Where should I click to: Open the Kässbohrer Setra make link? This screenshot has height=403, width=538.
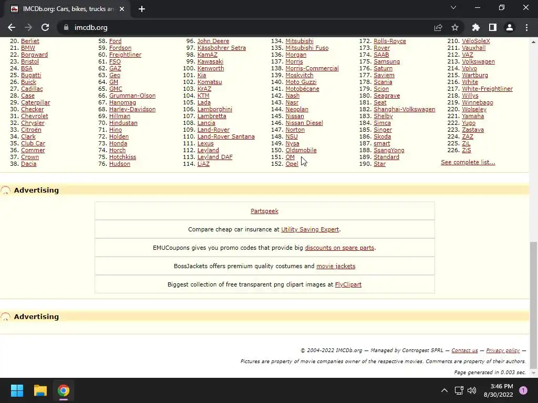coord(222,48)
